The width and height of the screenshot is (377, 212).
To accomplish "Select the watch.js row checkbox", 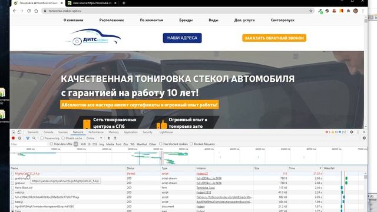I will click(12, 193).
